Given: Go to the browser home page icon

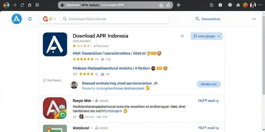Looking at the screenshot, I should coord(30,5).
